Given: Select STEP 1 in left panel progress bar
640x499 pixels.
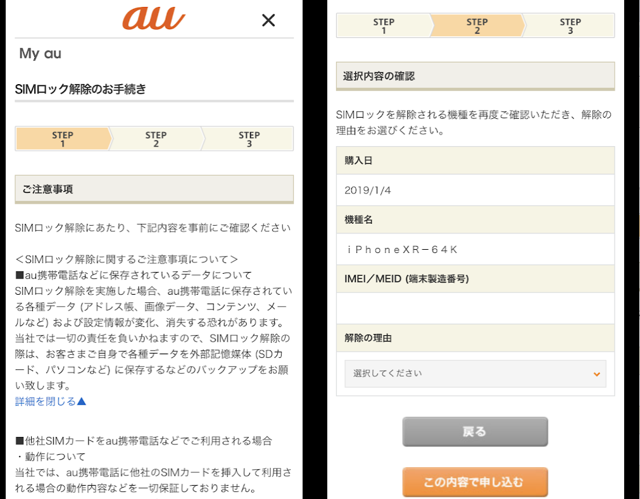Looking at the screenshot, I should [x=63, y=139].
